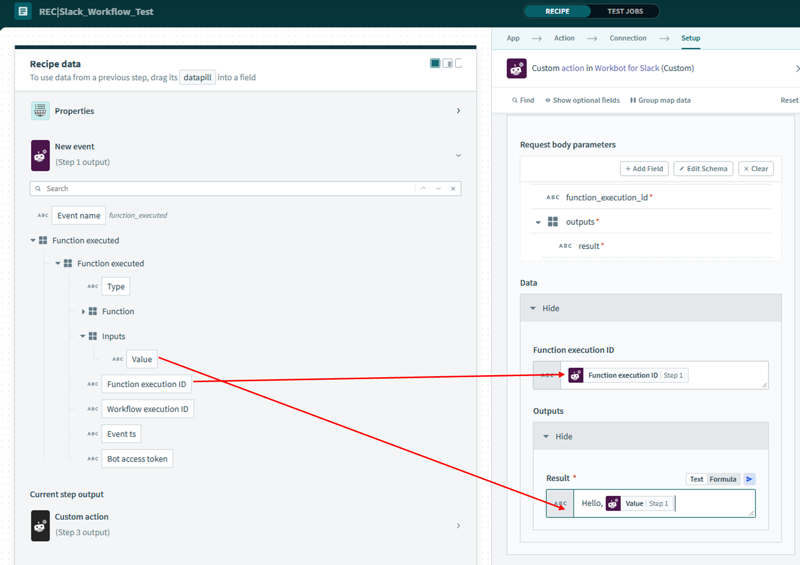Collapse the outputs schema node

[x=538, y=222]
